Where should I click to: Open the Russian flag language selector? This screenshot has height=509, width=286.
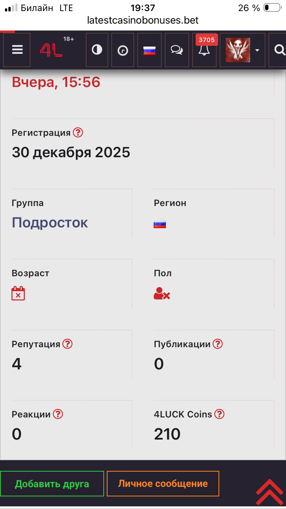(149, 50)
